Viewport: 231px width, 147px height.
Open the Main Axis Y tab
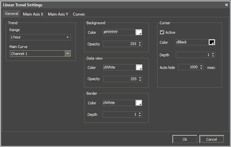pos(58,14)
